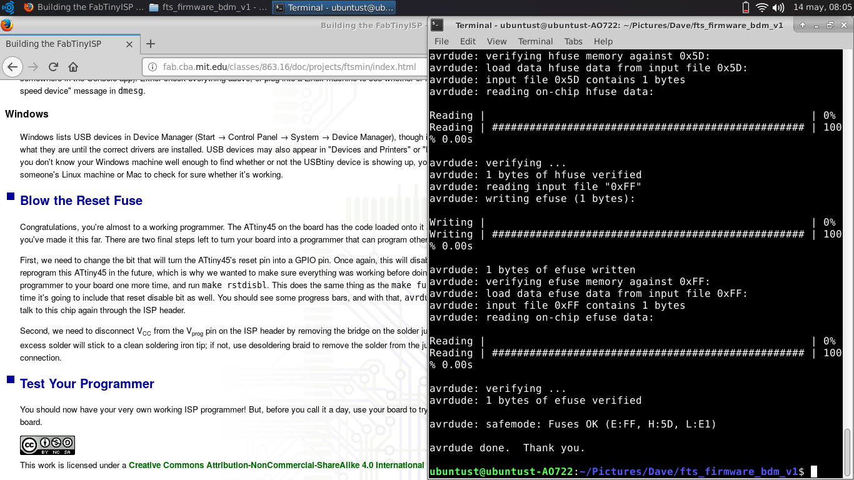Open the View menu in Terminal
Screen dimensions: 854x480
pyautogui.click(x=496, y=41)
